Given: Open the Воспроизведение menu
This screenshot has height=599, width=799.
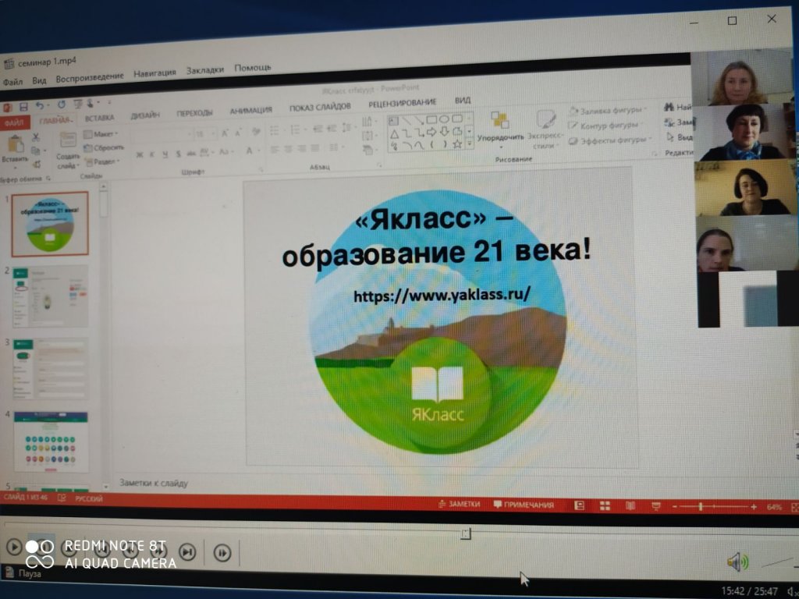Looking at the screenshot, I should [89, 76].
